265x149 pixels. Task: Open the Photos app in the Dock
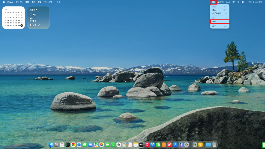coord(102,145)
